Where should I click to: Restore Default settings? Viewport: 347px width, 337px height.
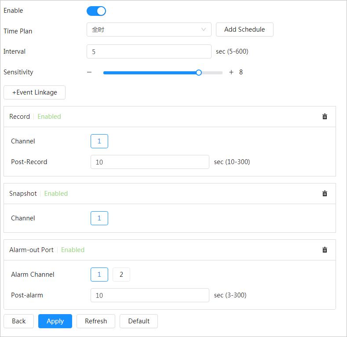[139, 321]
